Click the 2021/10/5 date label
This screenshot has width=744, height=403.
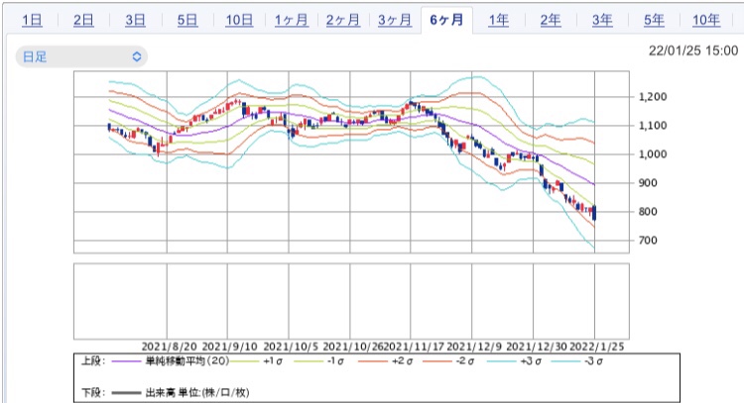[x=291, y=347]
